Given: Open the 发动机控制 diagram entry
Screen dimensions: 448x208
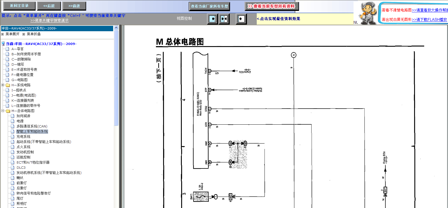Looking at the screenshot, I should (x=25, y=152).
